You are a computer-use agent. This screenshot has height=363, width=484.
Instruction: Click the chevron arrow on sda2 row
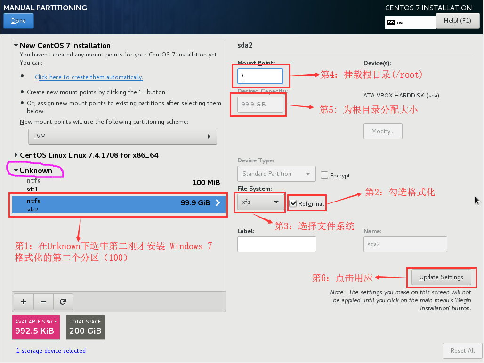(x=218, y=202)
